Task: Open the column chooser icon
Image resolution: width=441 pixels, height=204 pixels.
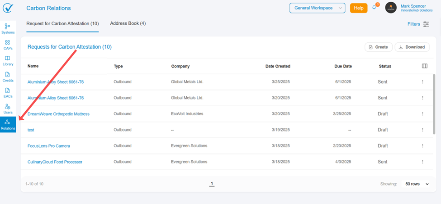Action: [x=424, y=66]
